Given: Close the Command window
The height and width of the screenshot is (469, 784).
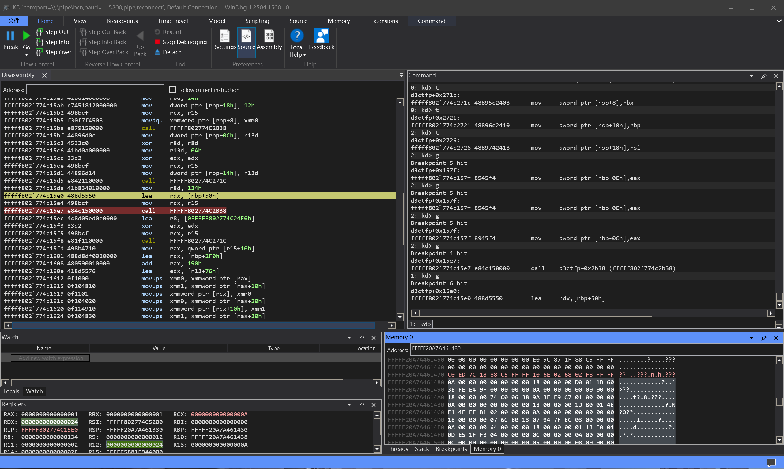Looking at the screenshot, I should coord(776,76).
